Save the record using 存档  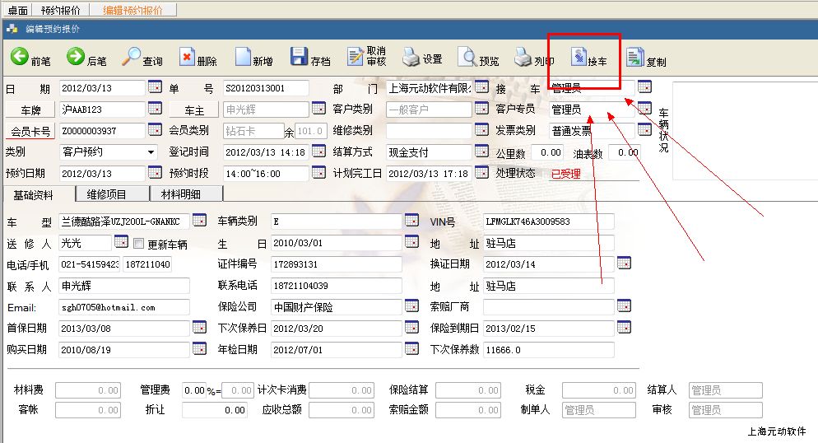(300, 57)
